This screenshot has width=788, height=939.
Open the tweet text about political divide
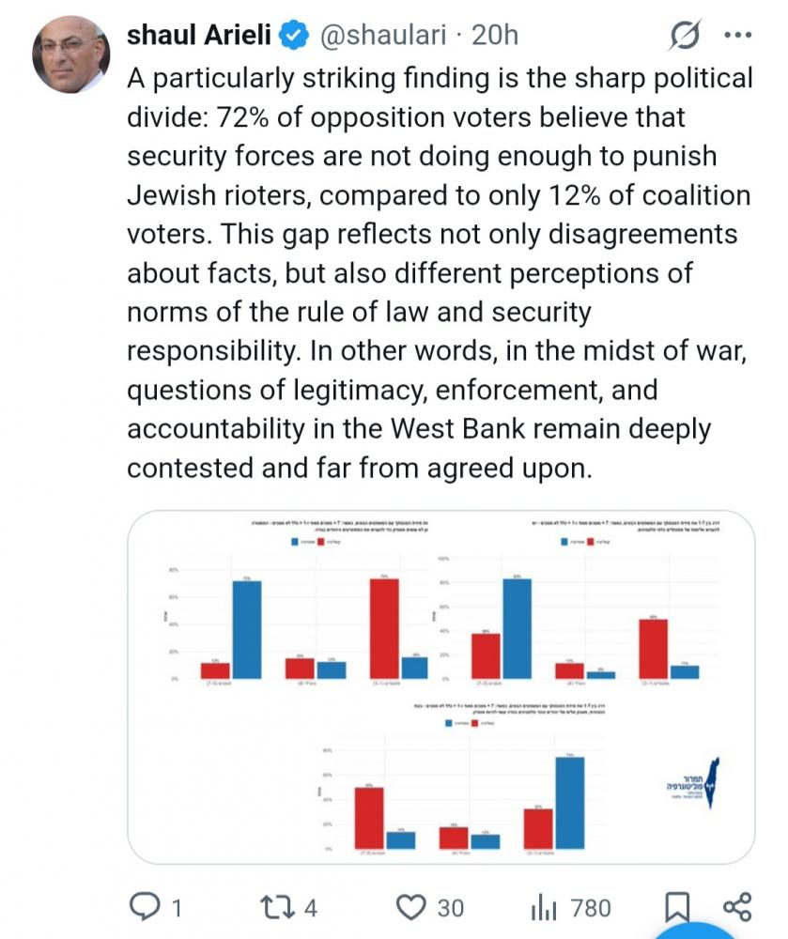coord(440,272)
